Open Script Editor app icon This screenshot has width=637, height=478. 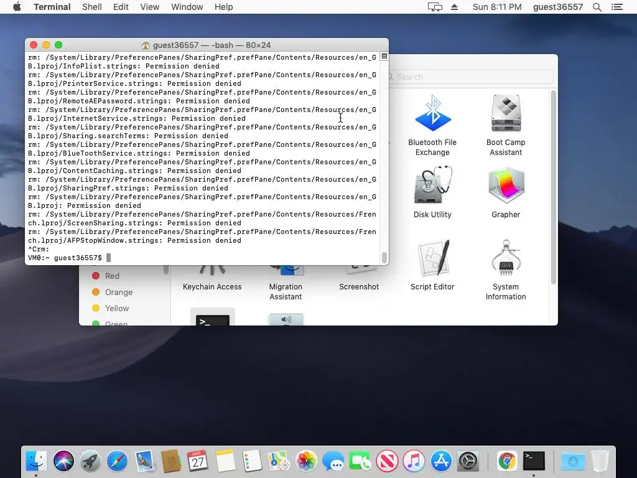434,258
